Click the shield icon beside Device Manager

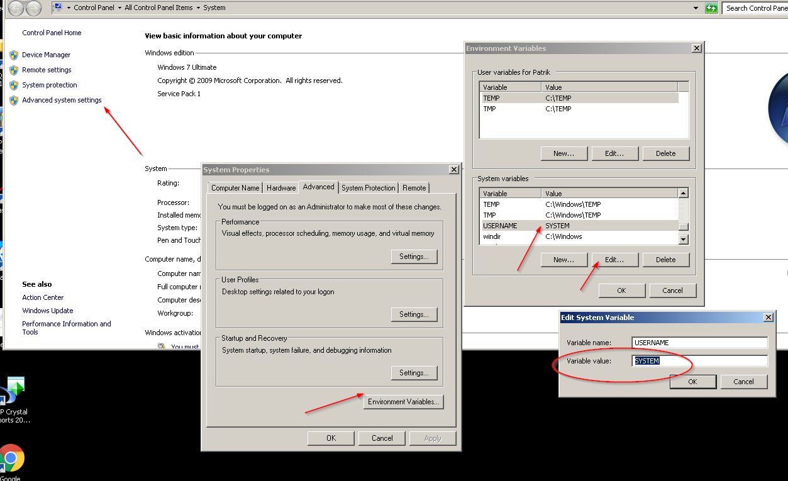[x=14, y=55]
